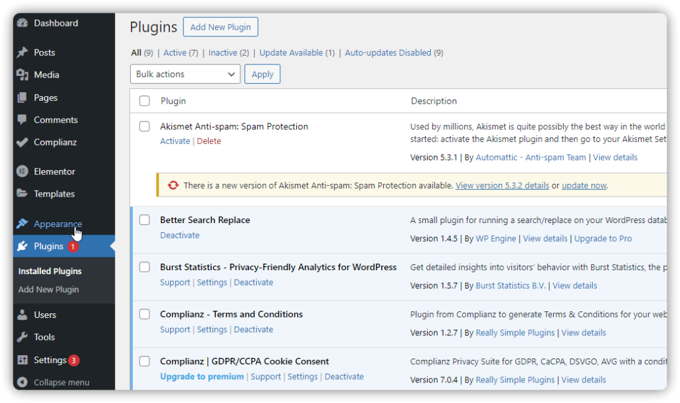Check the Complianz Terms and Conditions checkbox

pyautogui.click(x=144, y=314)
